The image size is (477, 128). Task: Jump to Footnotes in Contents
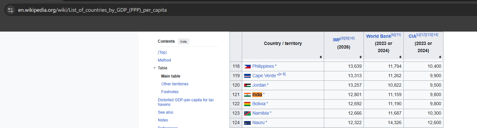pyautogui.click(x=170, y=92)
